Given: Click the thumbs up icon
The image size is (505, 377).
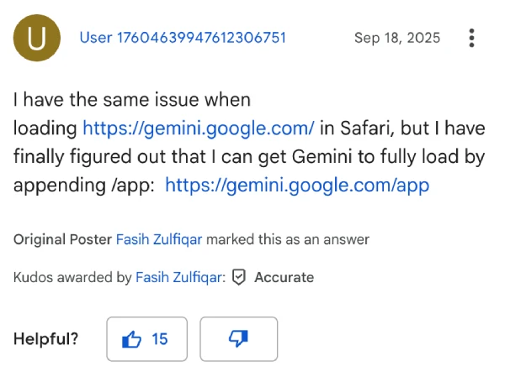Looking at the screenshot, I should [x=132, y=339].
